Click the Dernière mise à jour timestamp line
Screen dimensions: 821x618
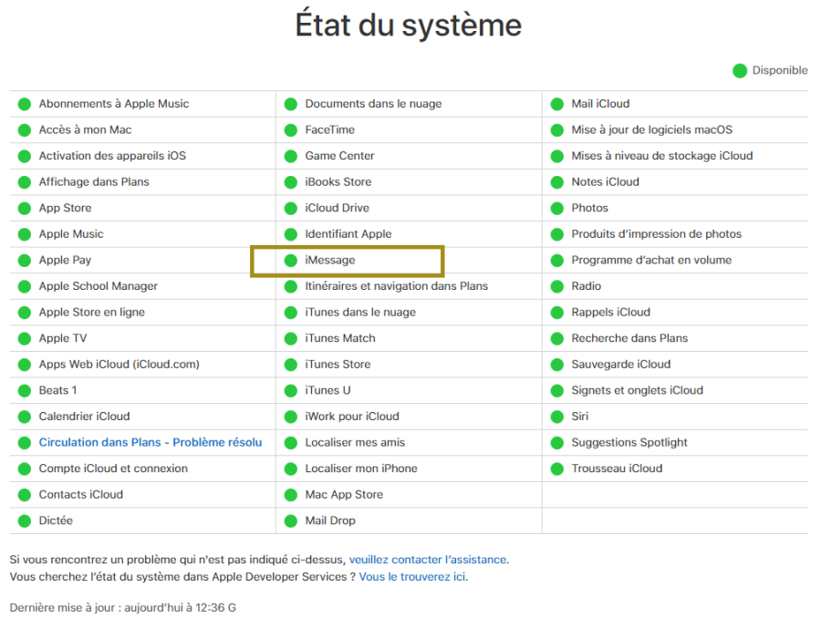click(122, 608)
